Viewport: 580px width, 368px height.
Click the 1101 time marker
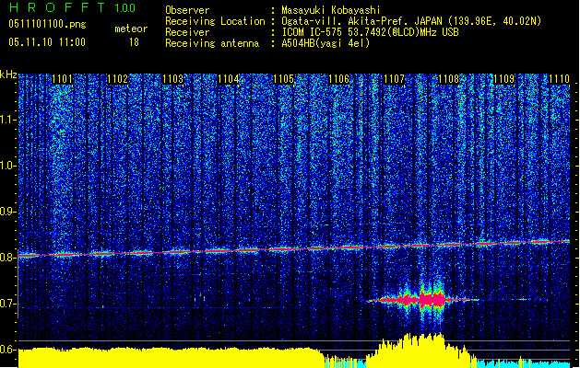pos(63,80)
